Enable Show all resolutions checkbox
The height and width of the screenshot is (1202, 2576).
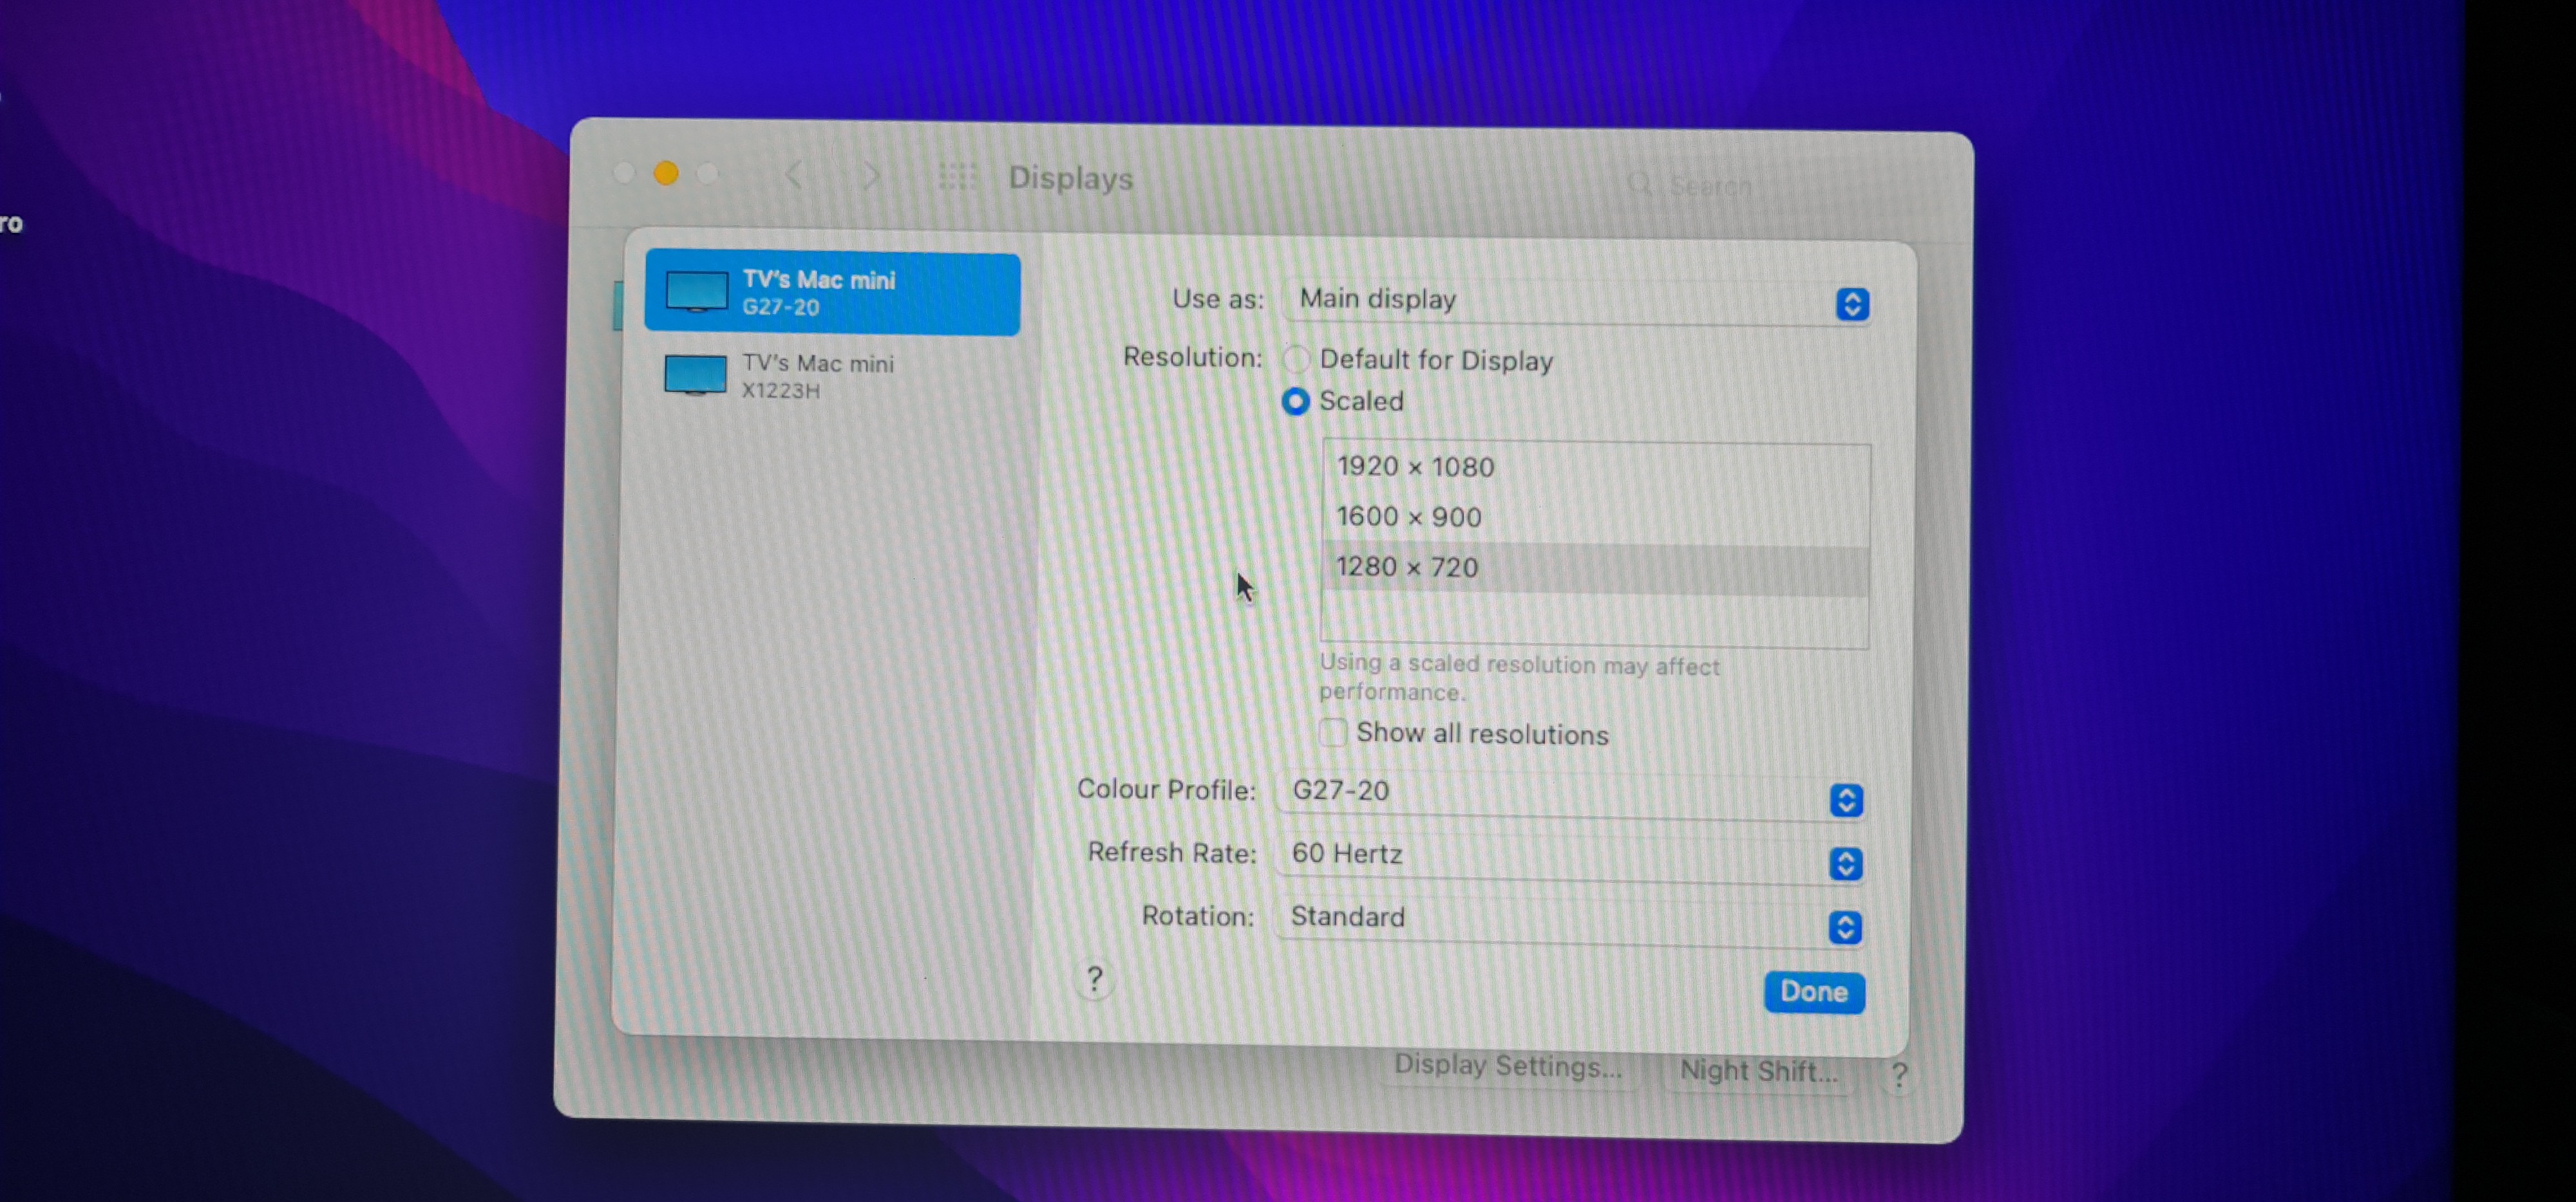pos(1333,732)
